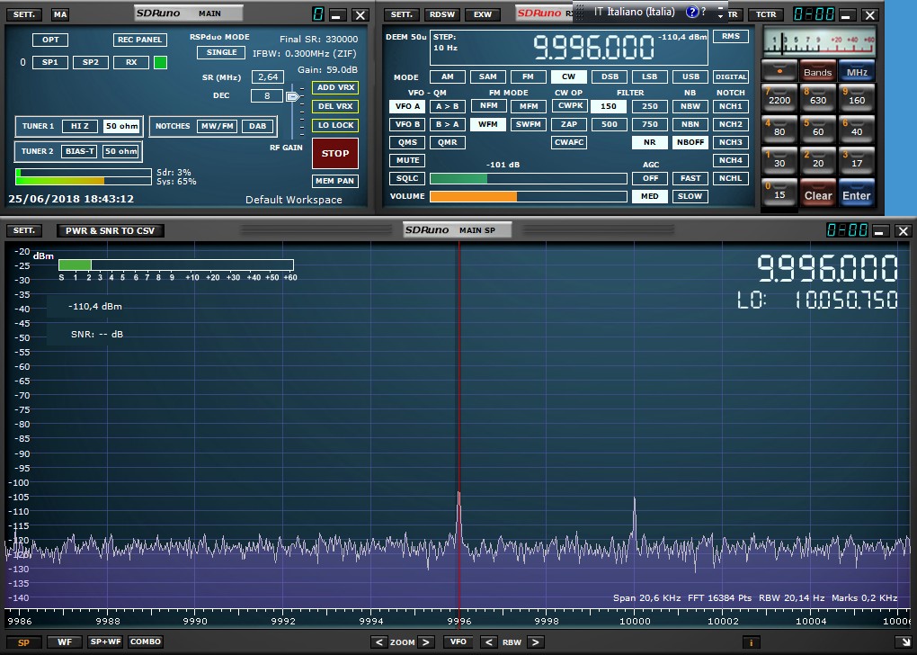
Task: Open the REC PANEL
Action: tap(139, 40)
